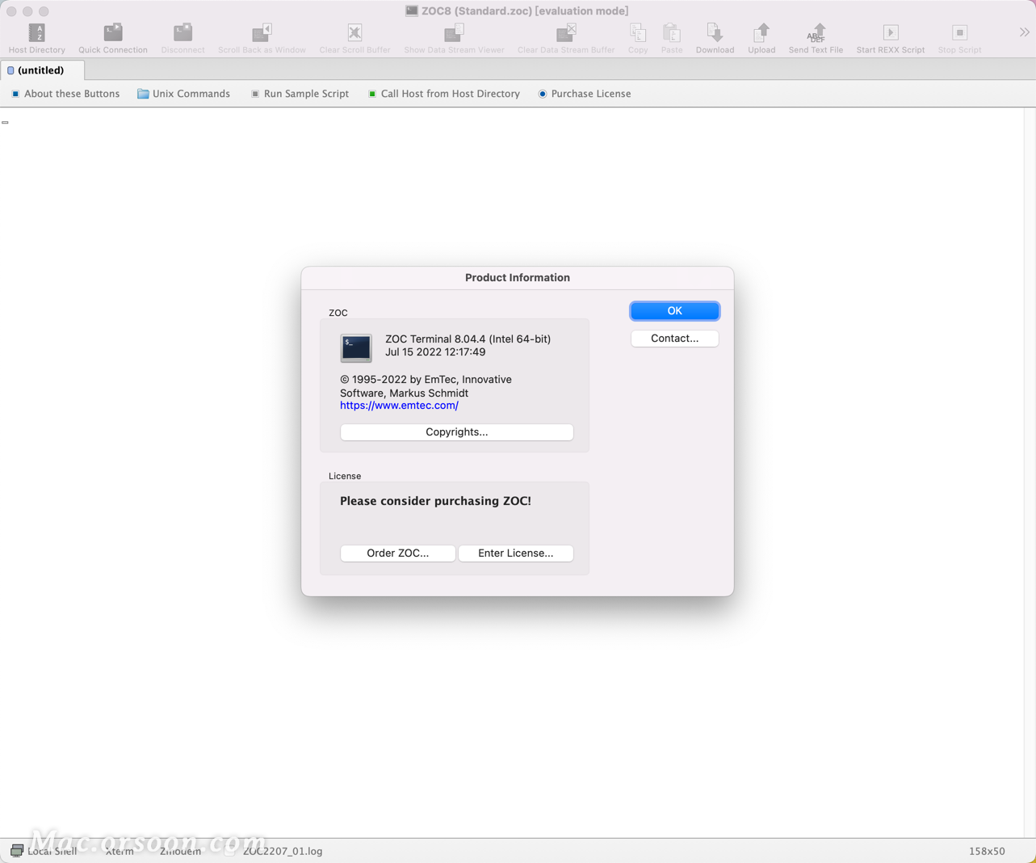Screen dimensions: 1036x863
Task: Click the ZOC terminal app icon in dialog
Action: pos(356,348)
